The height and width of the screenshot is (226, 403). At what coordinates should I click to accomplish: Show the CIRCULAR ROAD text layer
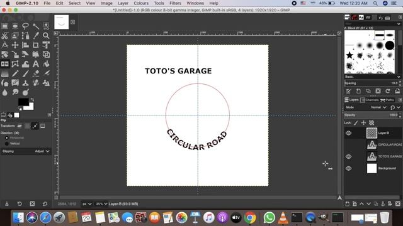coord(348,145)
